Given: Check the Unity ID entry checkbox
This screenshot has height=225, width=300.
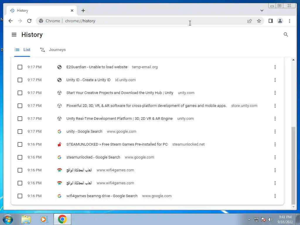Looking at the screenshot, I should point(20,80).
